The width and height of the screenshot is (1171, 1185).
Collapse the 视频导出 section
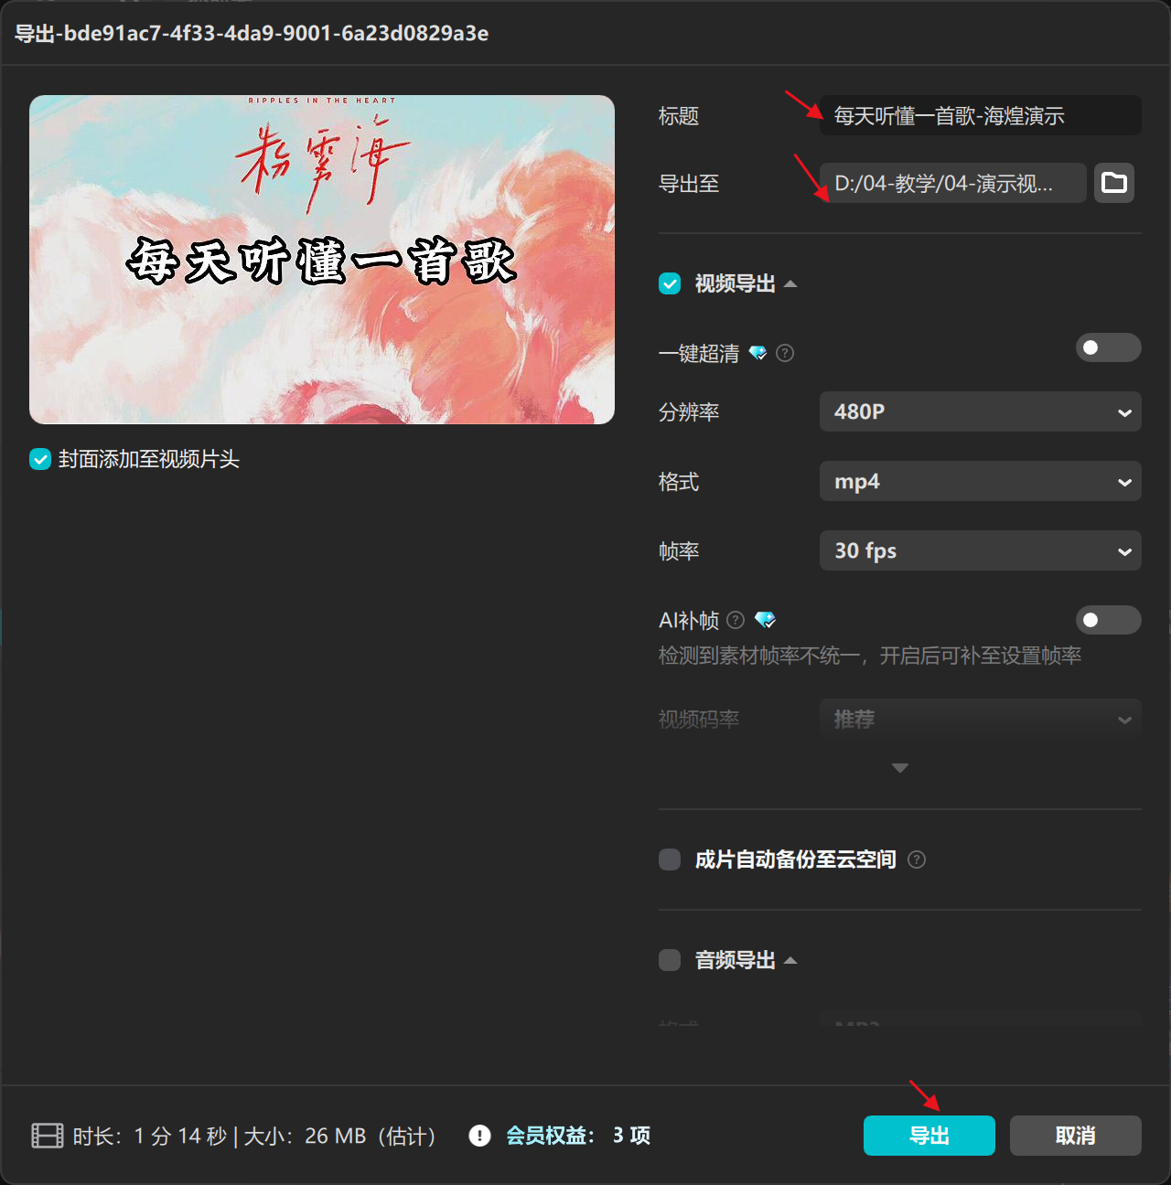tap(790, 283)
